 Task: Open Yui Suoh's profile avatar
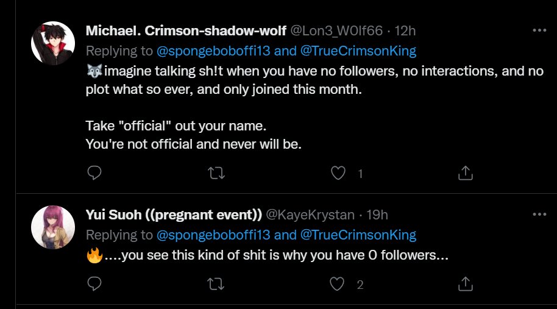pyautogui.click(x=53, y=227)
